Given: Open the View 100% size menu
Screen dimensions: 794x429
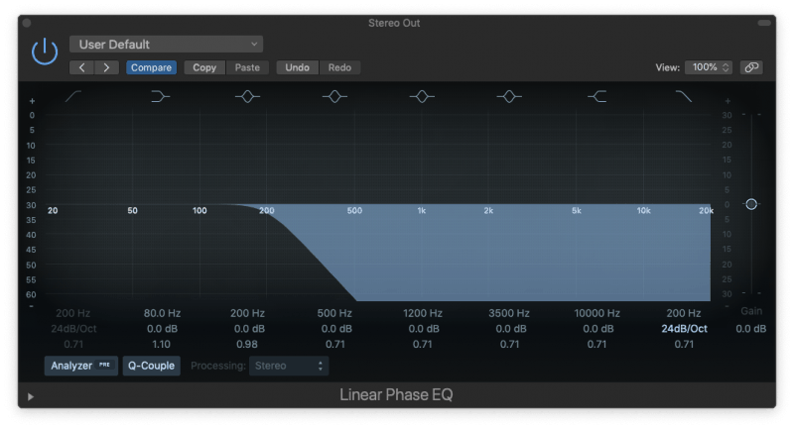Looking at the screenshot, I should pyautogui.click(x=710, y=67).
